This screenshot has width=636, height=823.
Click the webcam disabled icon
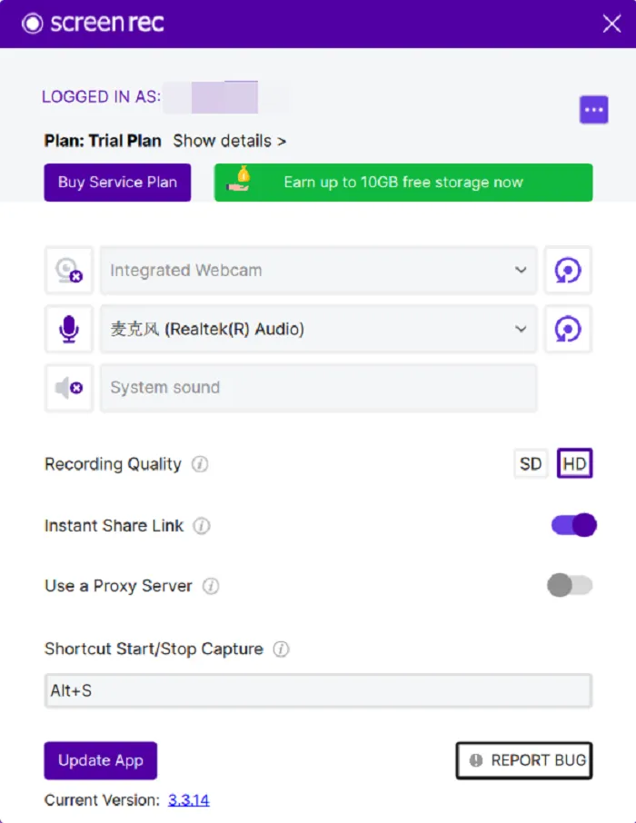coord(69,271)
